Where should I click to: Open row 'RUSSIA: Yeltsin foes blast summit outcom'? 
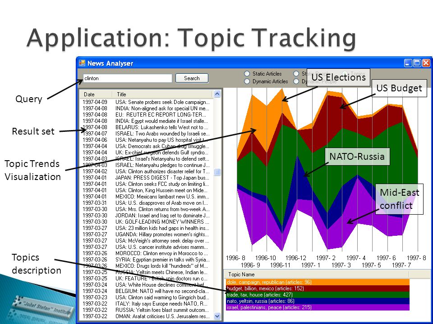146,310
